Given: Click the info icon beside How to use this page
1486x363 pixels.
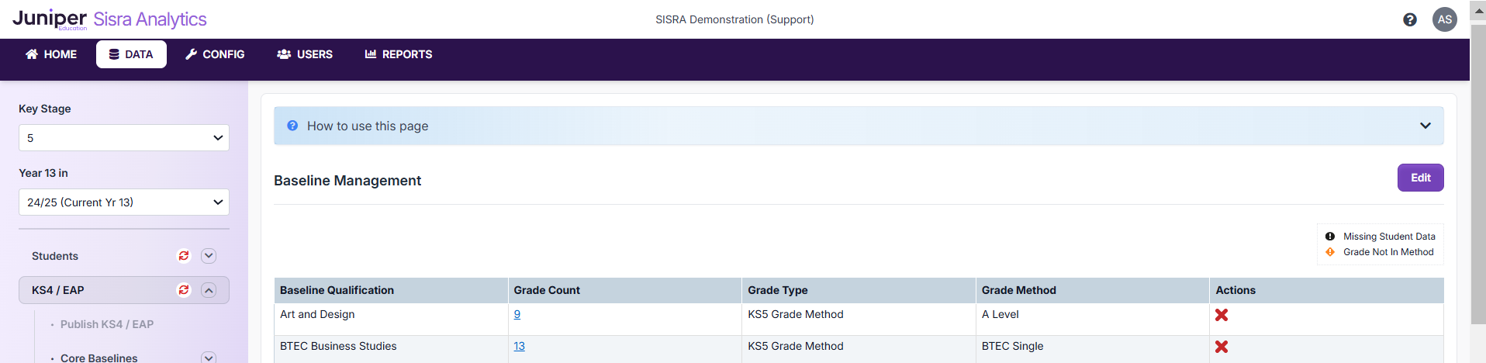Looking at the screenshot, I should 292,126.
